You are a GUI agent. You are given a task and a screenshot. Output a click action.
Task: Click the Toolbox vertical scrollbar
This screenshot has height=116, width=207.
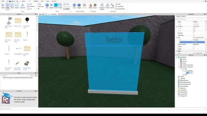[37, 43]
